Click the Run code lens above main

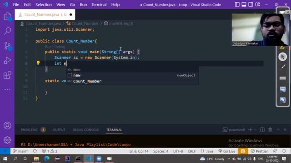(48, 47)
